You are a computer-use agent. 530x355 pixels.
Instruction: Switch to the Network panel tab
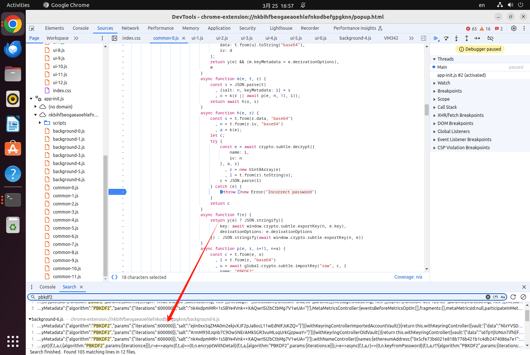pyautogui.click(x=130, y=28)
